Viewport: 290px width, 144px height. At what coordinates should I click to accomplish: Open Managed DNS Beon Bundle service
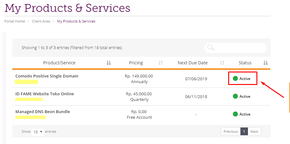tap(43, 112)
